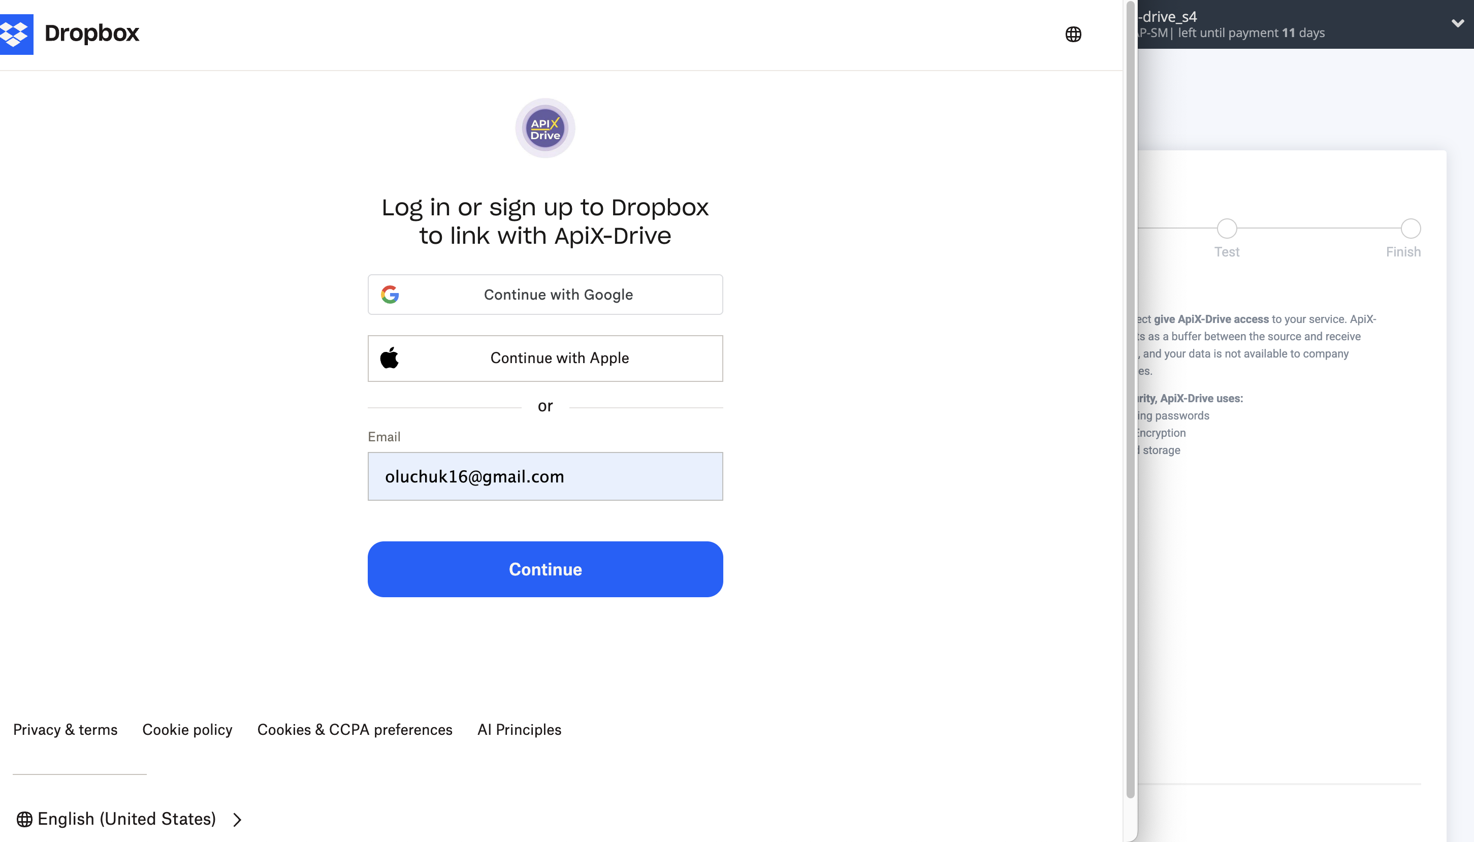Screen dimensions: 1474x842
Task: Click the Apple icon on sign-in button
Action: pos(390,358)
